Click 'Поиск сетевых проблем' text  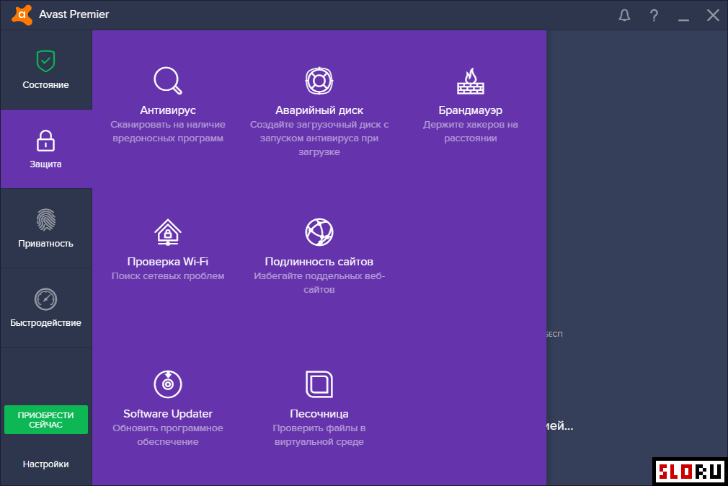point(168,276)
